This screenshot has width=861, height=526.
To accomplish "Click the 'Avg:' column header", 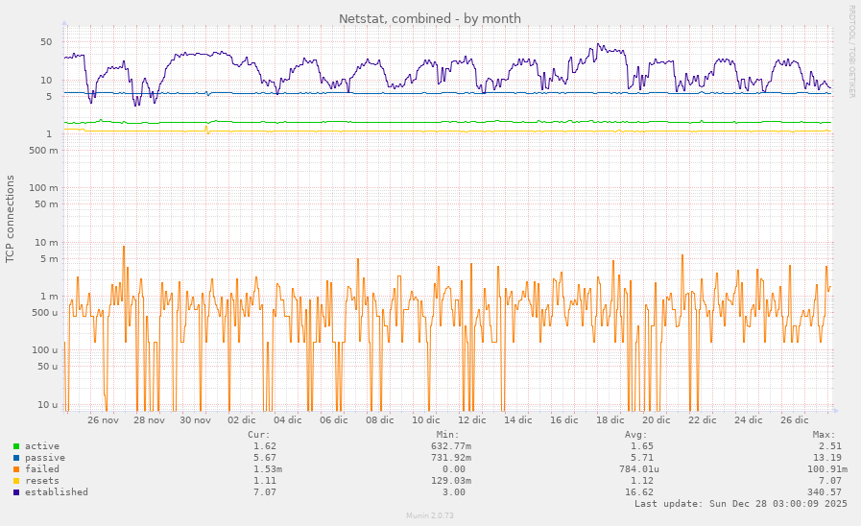I will tap(635, 435).
